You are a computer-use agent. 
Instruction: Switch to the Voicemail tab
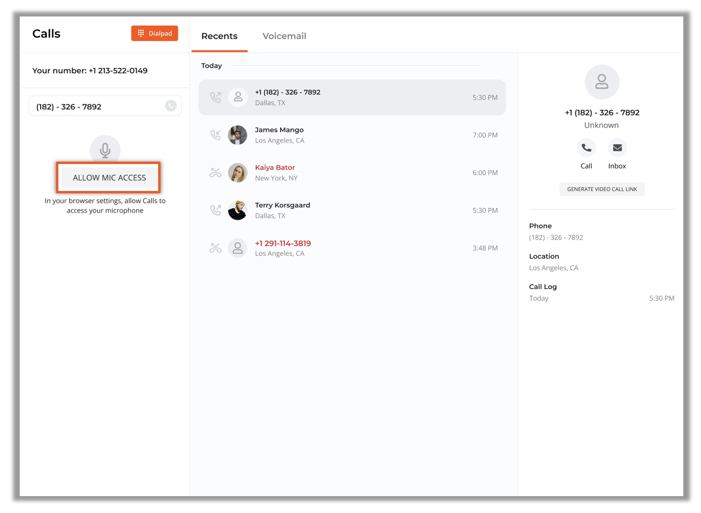[284, 36]
